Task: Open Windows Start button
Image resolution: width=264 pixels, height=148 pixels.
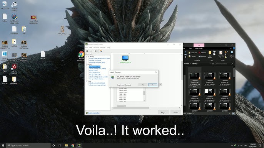Action: coord(3,145)
